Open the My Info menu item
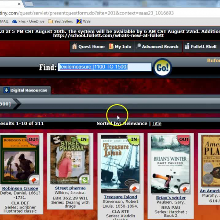 tap(120, 47)
